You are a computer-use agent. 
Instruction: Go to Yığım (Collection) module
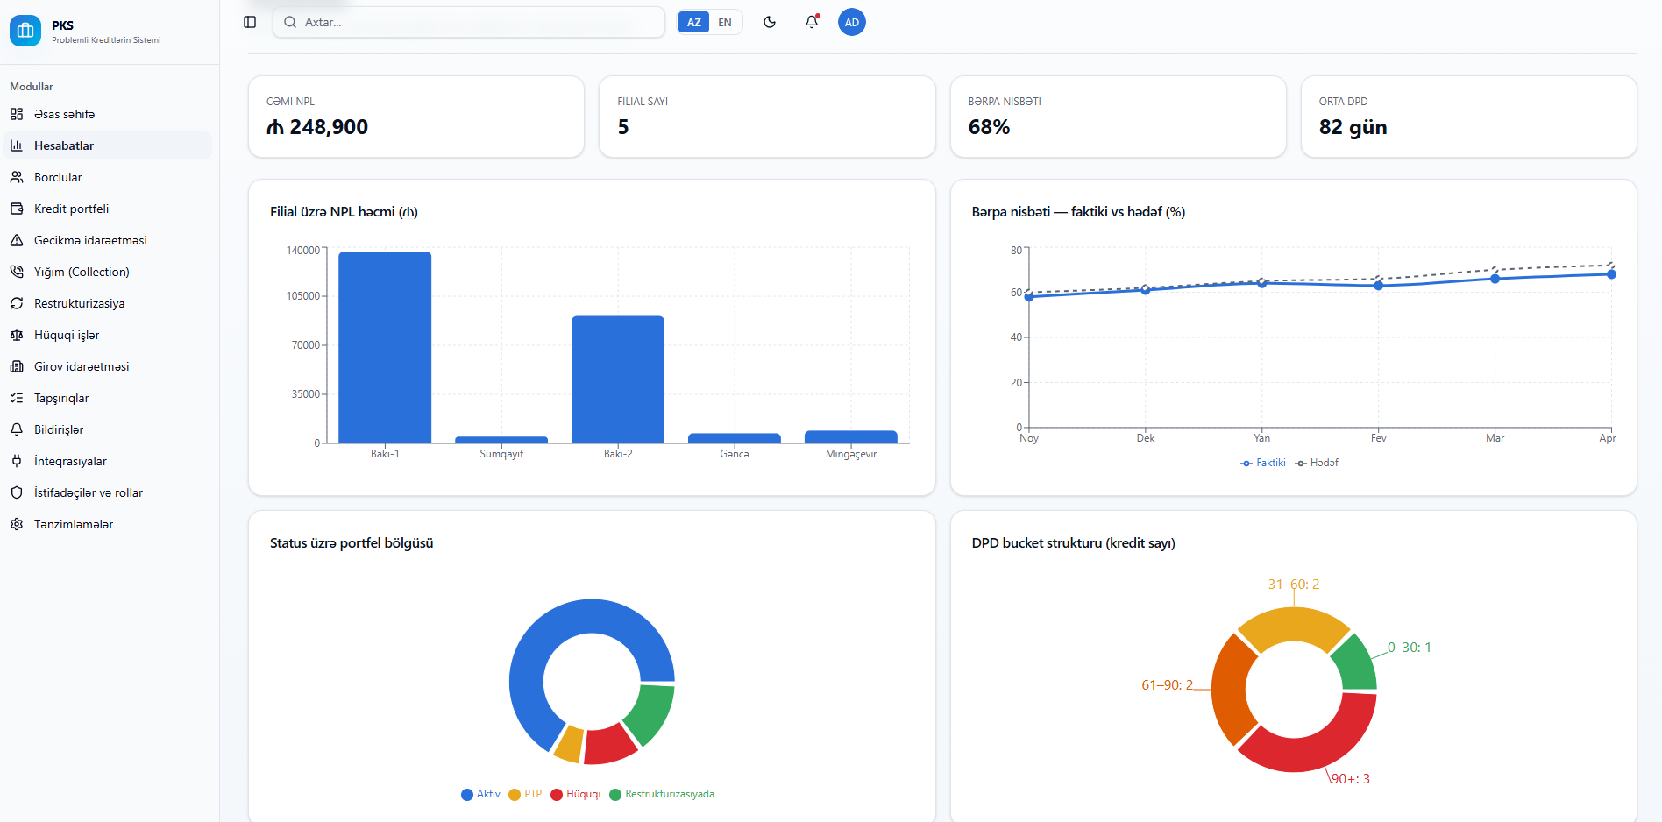(106, 272)
